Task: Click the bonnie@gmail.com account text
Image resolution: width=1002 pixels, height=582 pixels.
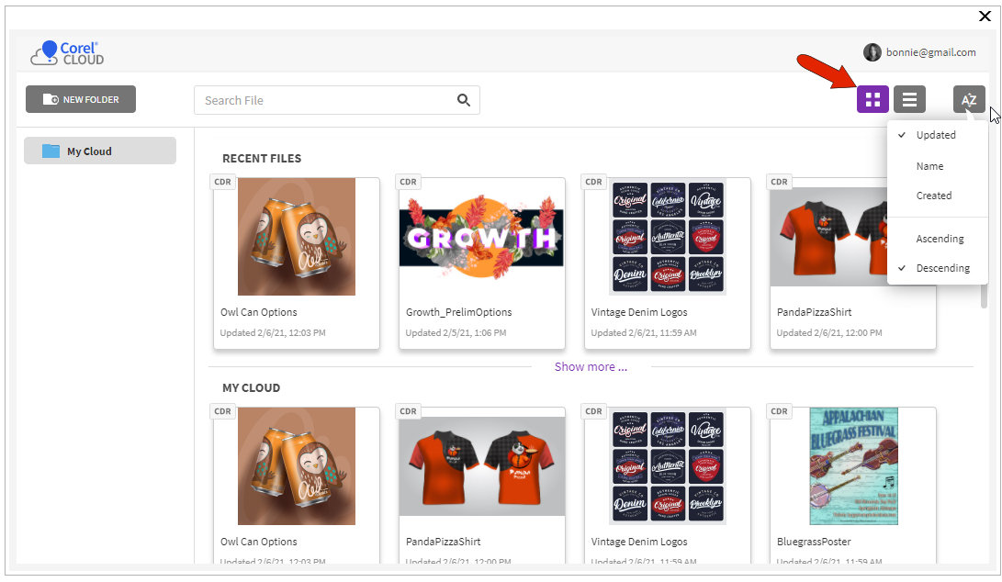Action: [x=930, y=52]
